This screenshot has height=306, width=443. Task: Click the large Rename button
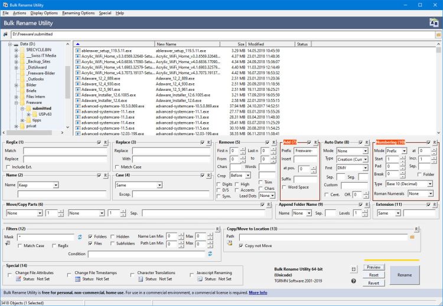click(405, 275)
